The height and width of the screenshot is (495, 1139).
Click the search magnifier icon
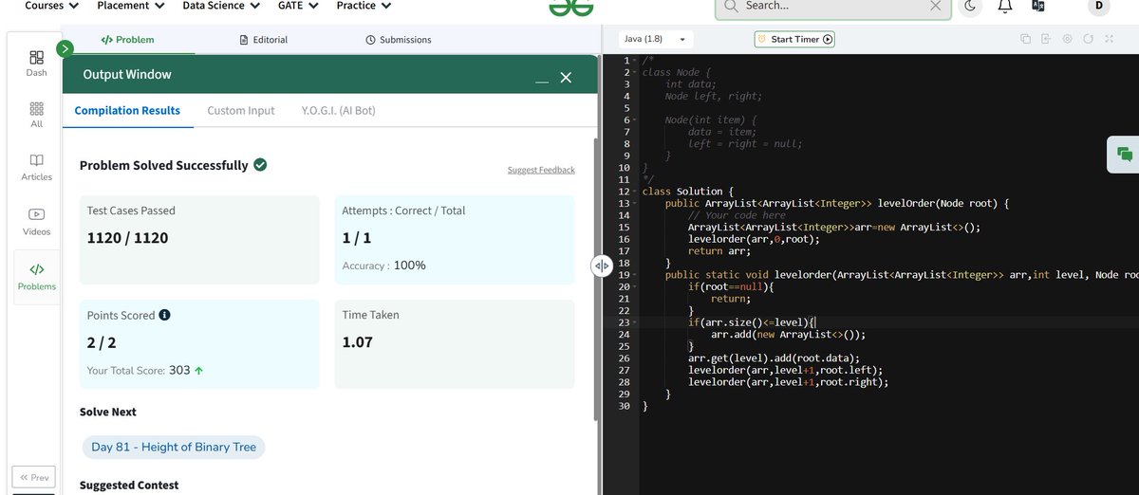point(731,6)
